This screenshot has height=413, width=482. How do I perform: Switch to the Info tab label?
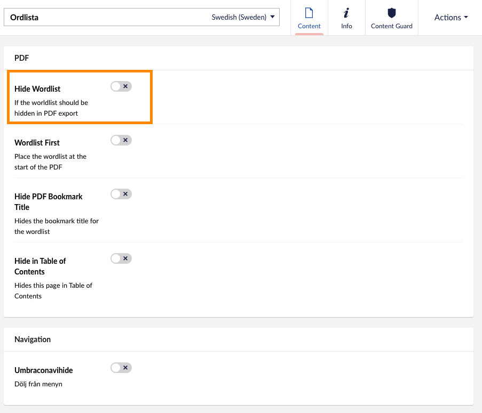[x=346, y=26]
